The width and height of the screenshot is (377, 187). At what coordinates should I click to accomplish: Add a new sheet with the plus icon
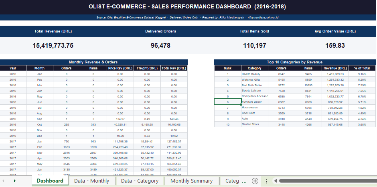255,181
